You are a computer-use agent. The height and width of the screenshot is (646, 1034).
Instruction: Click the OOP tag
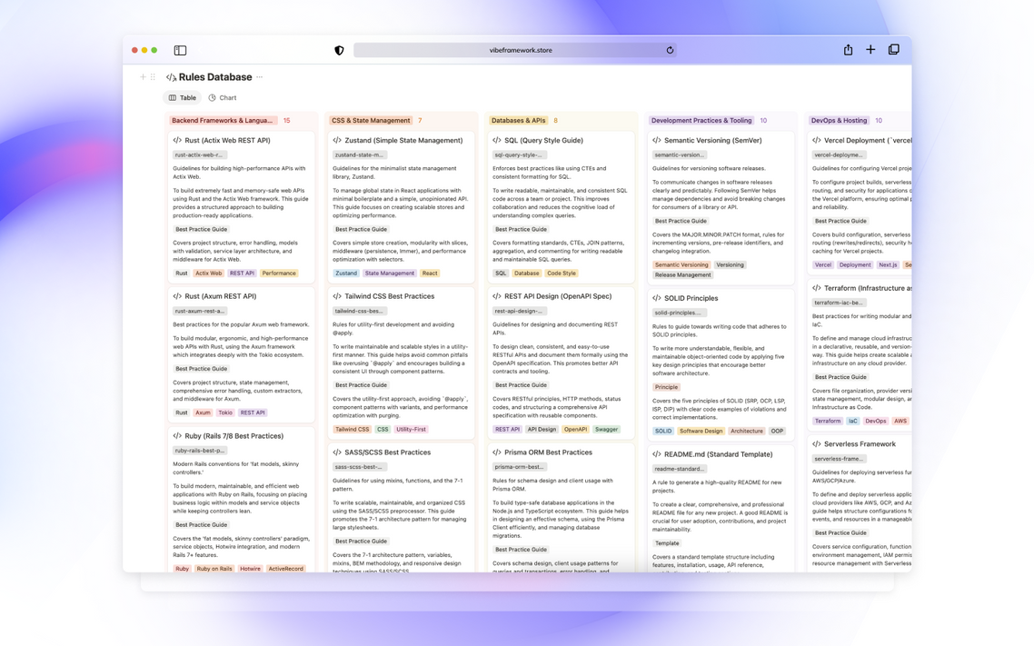pyautogui.click(x=778, y=432)
